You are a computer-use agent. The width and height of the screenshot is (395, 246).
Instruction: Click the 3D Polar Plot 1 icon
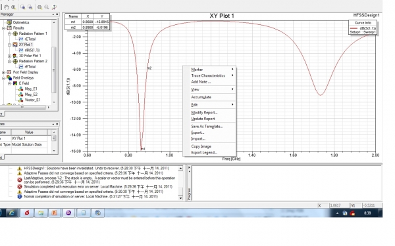(x=15, y=56)
